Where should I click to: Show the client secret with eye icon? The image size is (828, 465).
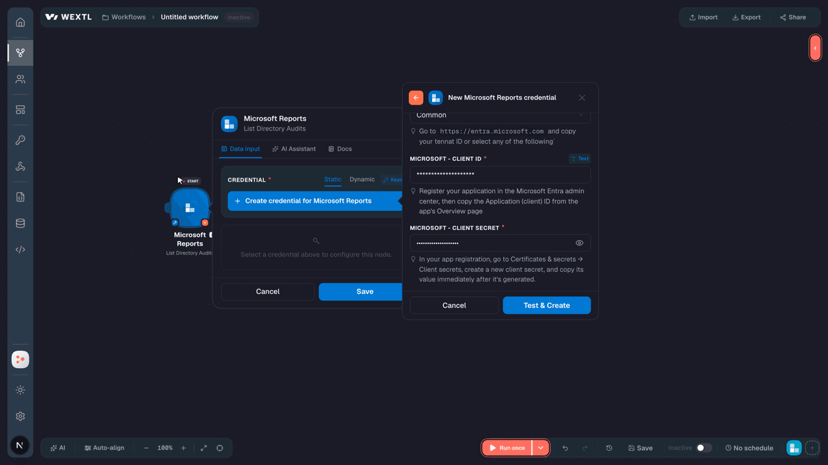coord(579,243)
